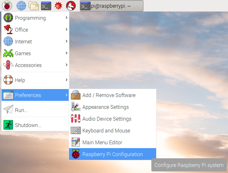This screenshot has height=173, width=228.
Task: Open Appearance Settings
Action: click(113, 107)
